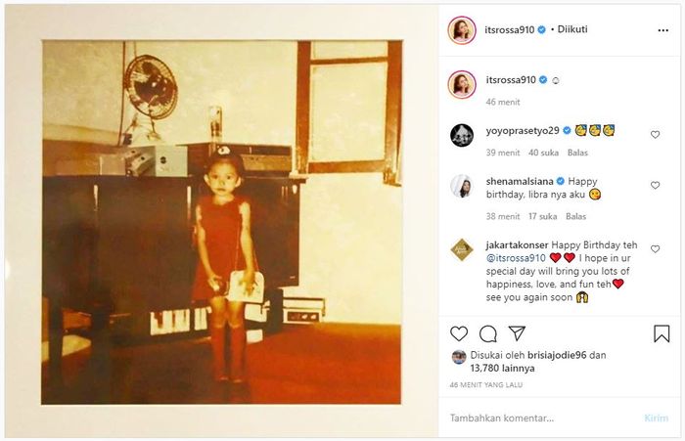Open the childhood photo post image
The width and height of the screenshot is (685, 441).
[221, 222]
